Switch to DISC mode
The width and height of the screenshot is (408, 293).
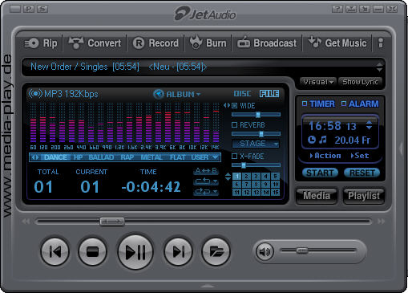[242, 94]
